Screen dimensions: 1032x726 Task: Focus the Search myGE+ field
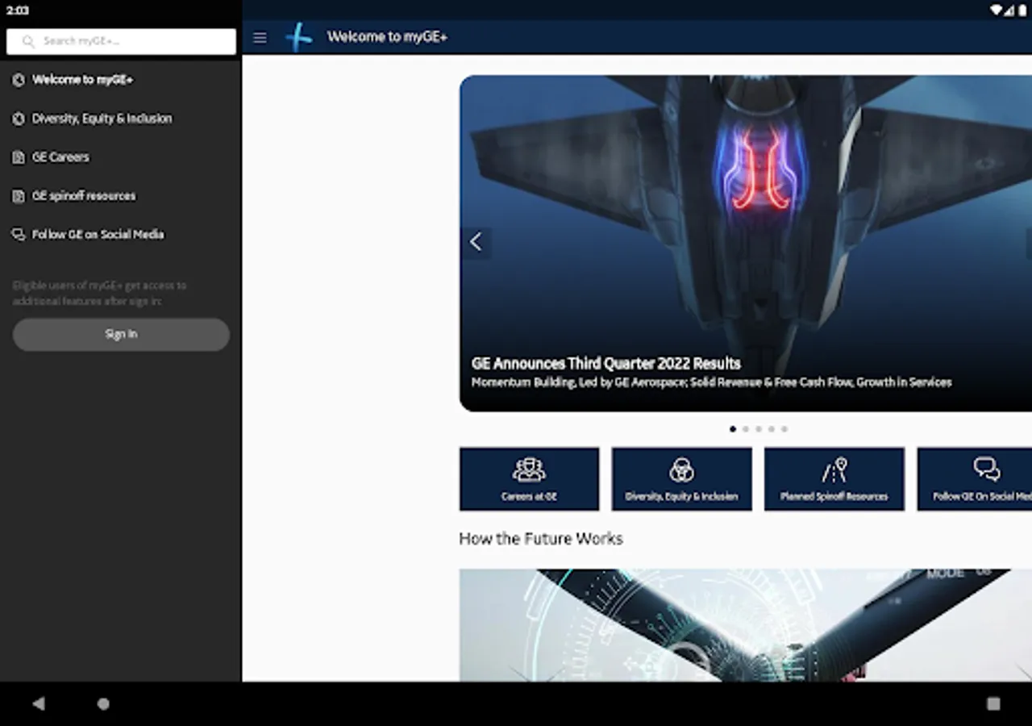click(121, 41)
